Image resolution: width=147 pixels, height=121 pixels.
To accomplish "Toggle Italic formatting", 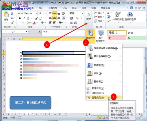I will pos(24,18).
